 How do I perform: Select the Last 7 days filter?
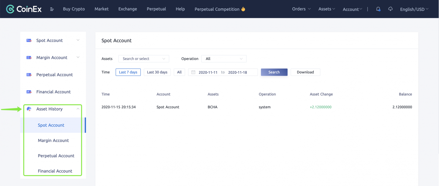click(x=128, y=72)
